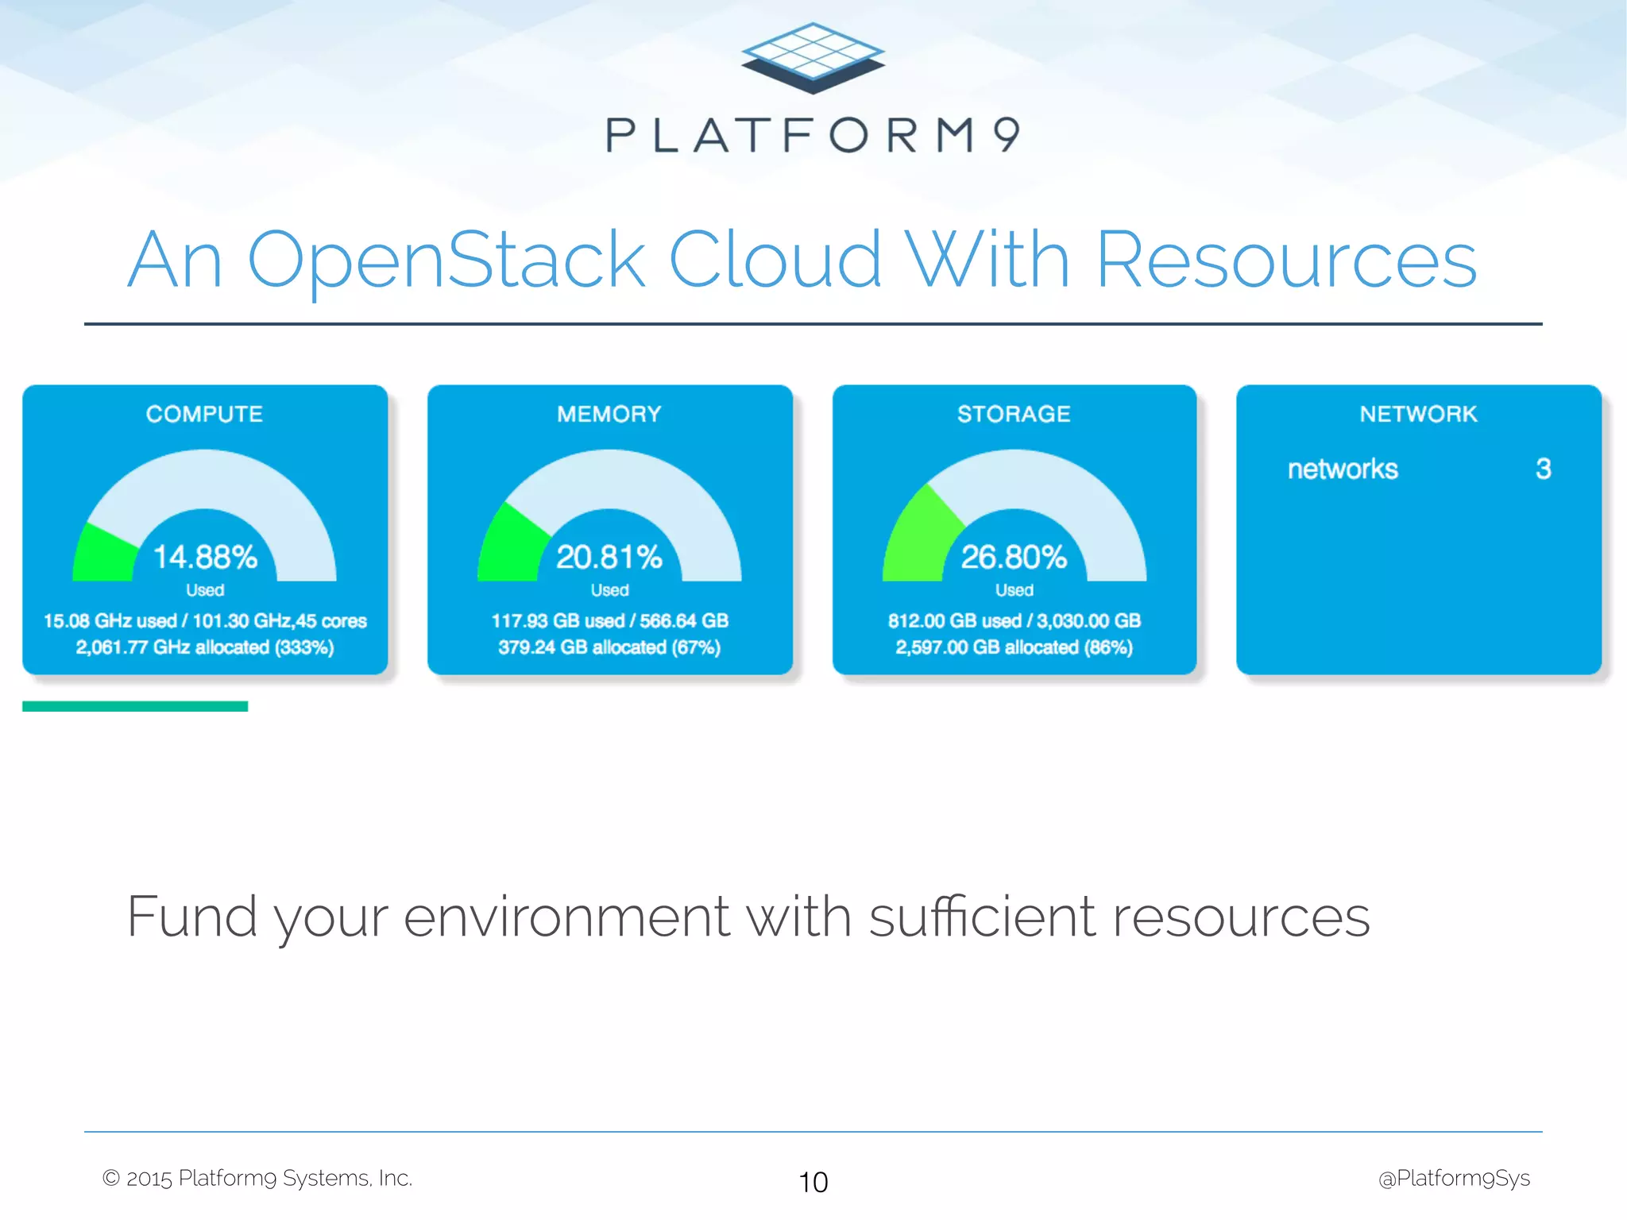Open the COMPUTE resource card header

coord(204,414)
